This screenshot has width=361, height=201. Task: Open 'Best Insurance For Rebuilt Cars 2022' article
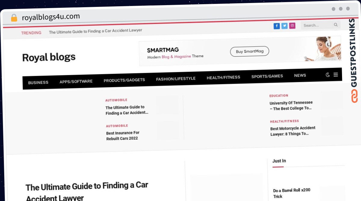point(123,136)
